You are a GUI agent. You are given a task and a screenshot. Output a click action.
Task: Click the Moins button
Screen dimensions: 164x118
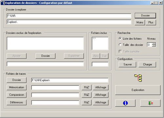click(x=140, y=22)
